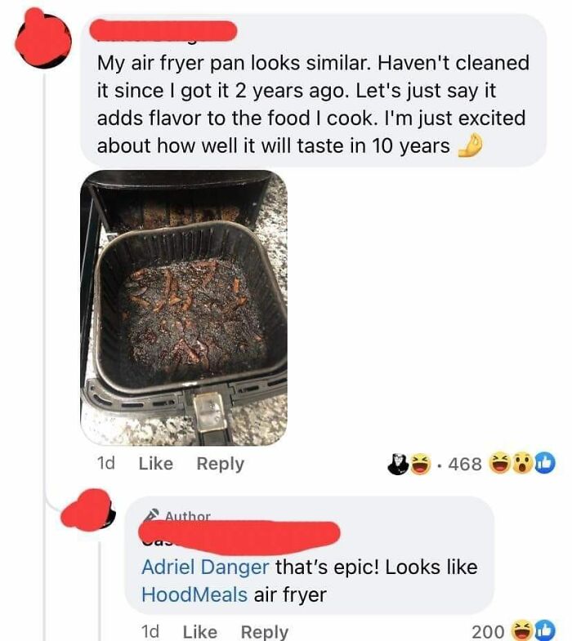Click the Like link under the author's reply
The height and width of the screenshot is (641, 572).
pyautogui.click(x=199, y=631)
